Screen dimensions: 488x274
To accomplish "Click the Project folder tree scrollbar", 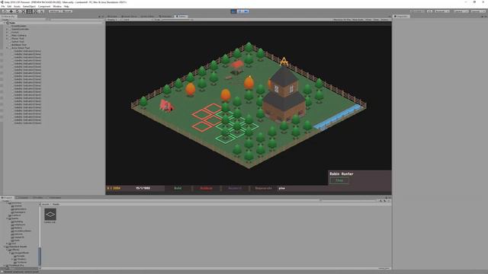I will 40,256.
